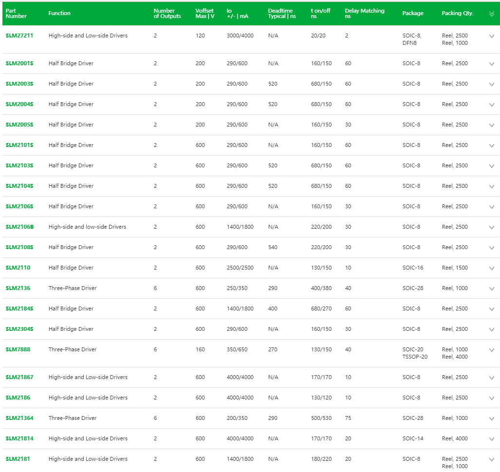500x472 pixels.
Task: Open the SLM2004S part link
Action: (x=19, y=104)
